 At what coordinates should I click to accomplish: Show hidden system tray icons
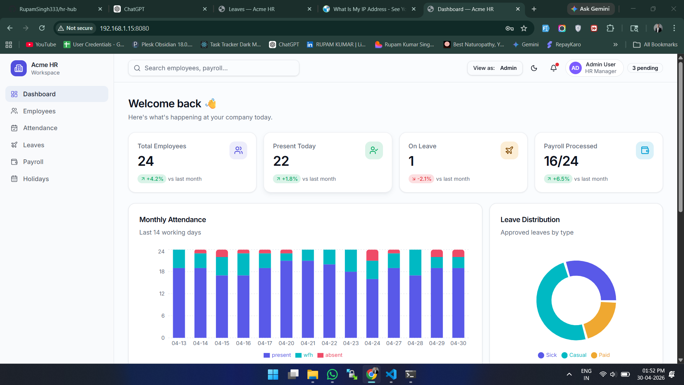click(569, 374)
